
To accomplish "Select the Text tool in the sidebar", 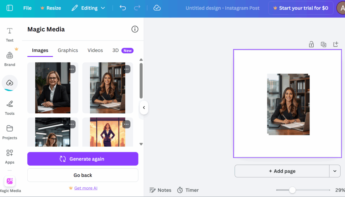I will [9, 34].
